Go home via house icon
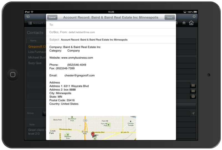Screen dimensions: 222x150 click(191, 23)
